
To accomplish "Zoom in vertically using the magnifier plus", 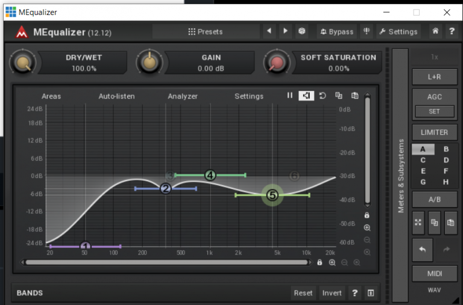I will click(x=367, y=228).
